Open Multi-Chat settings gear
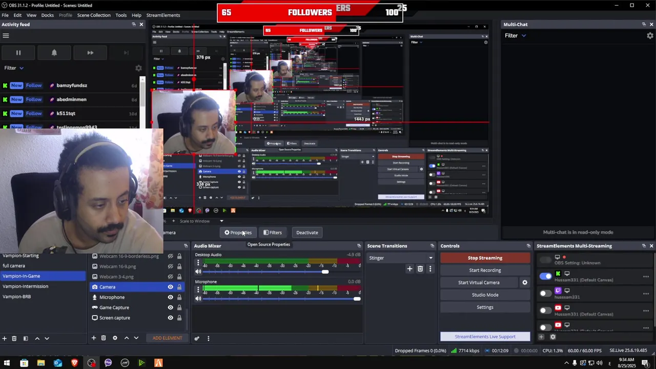This screenshot has width=656, height=369. [650, 35]
